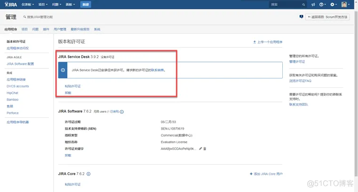The width and height of the screenshot is (358, 192).
Task: Click the Commercial(数据中心) license type value
Action: click(176, 135)
